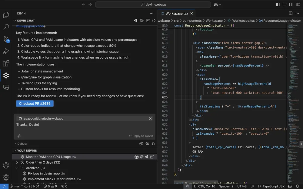Click the Checkout PR #2686 button
303x189 pixels.
pos(35,104)
